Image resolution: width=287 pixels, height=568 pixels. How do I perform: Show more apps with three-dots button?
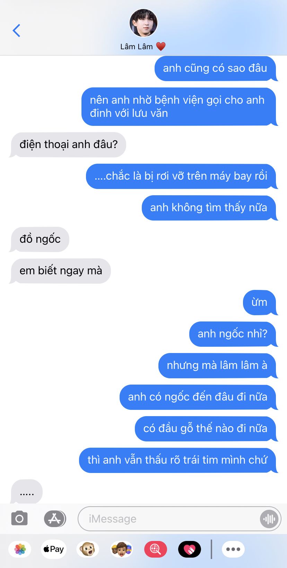233,549
